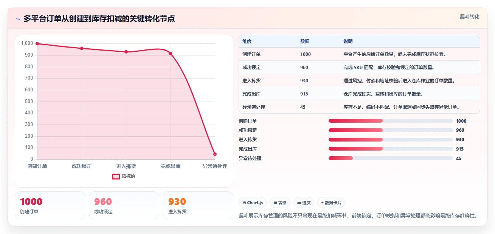Image resolution: width=495 pixels, height=234 pixels.
Task: Click 完成出库 in the table's first column
Action: [x=251, y=94]
